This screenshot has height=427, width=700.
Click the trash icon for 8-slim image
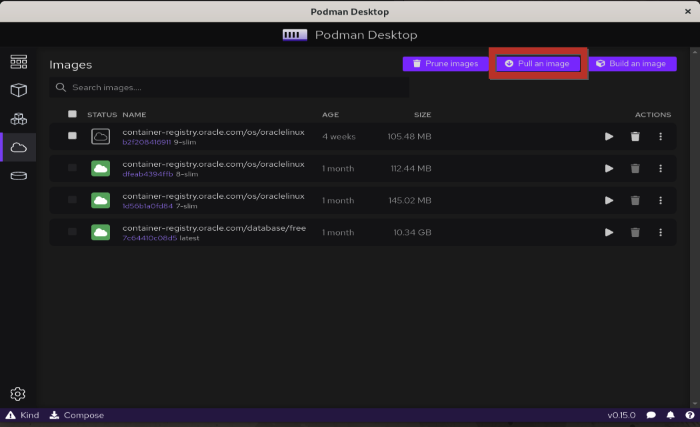click(635, 169)
